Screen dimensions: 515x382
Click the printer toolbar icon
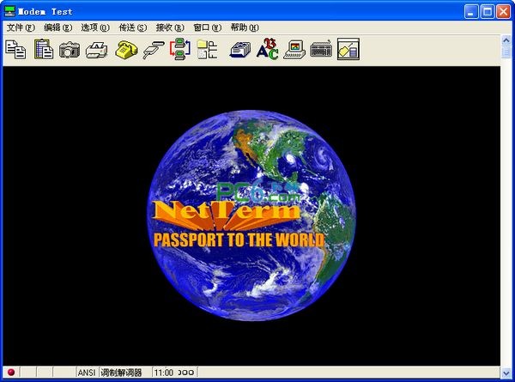pos(97,50)
